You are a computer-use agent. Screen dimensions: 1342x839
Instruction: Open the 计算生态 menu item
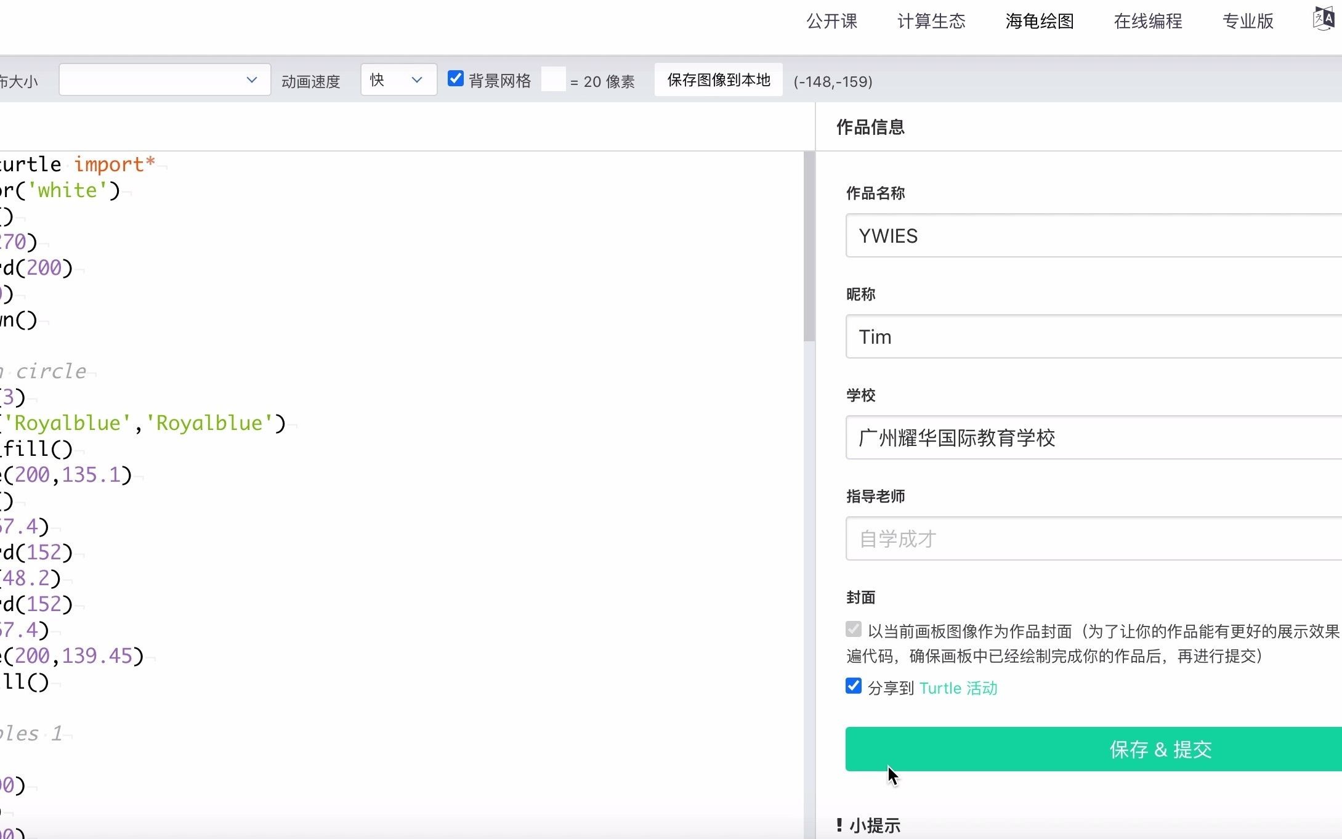coord(931,22)
